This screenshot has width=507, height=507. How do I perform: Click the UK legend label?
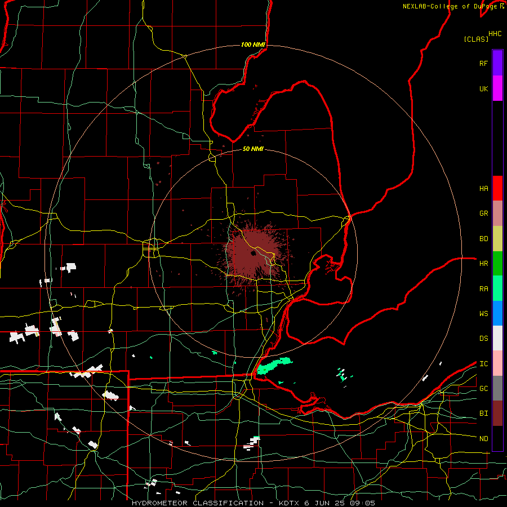[483, 88]
